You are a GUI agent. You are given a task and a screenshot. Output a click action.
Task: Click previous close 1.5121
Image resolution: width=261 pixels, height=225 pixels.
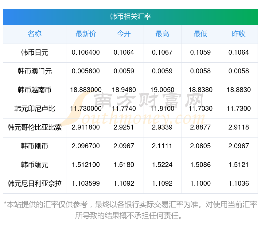(x=239, y=165)
